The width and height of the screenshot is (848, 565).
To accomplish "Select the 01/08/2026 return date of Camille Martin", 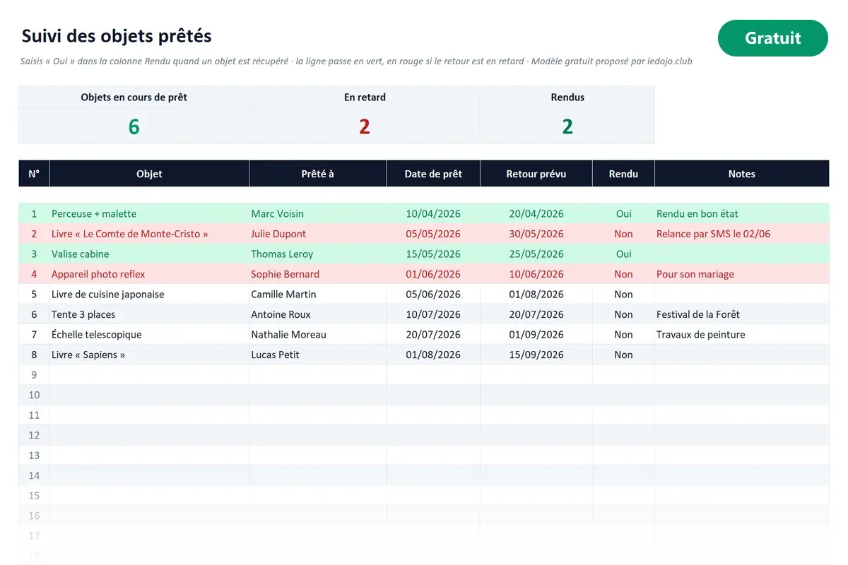I will point(536,295).
